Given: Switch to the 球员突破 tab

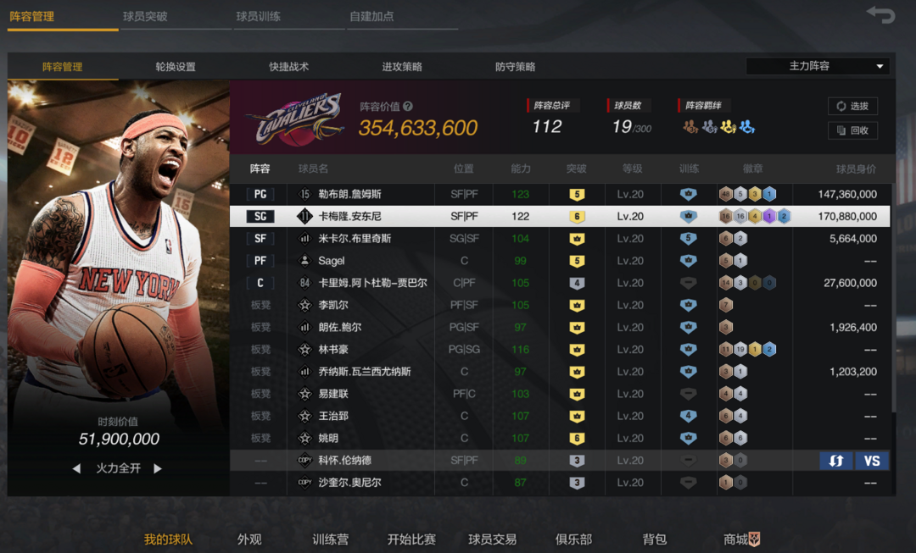Looking at the screenshot, I should tap(146, 16).
